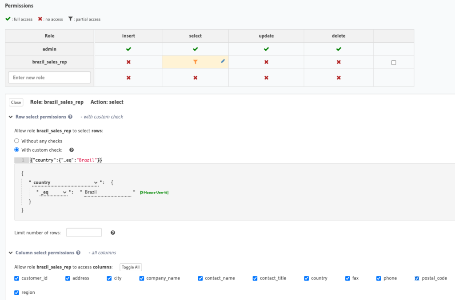Click admin's green checkmark under insert

pos(128,48)
